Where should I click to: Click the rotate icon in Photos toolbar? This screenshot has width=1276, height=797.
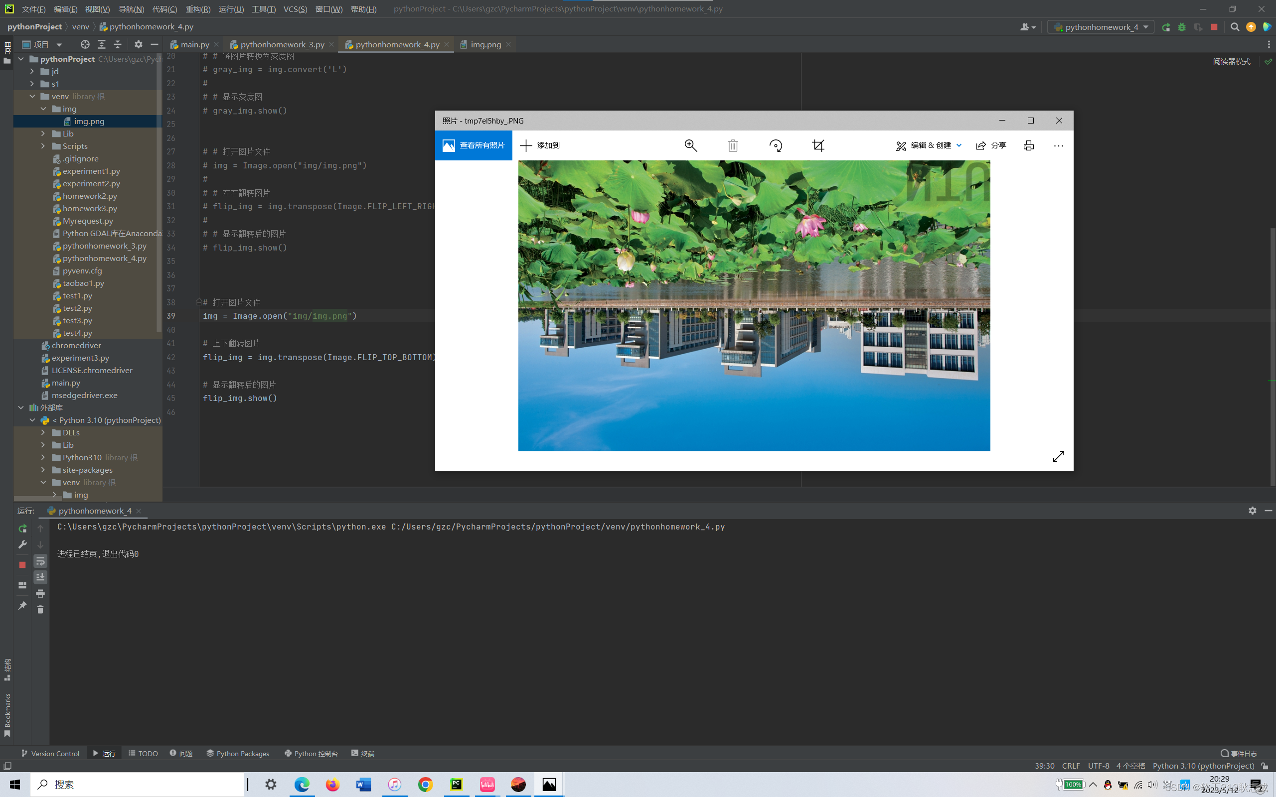776,145
